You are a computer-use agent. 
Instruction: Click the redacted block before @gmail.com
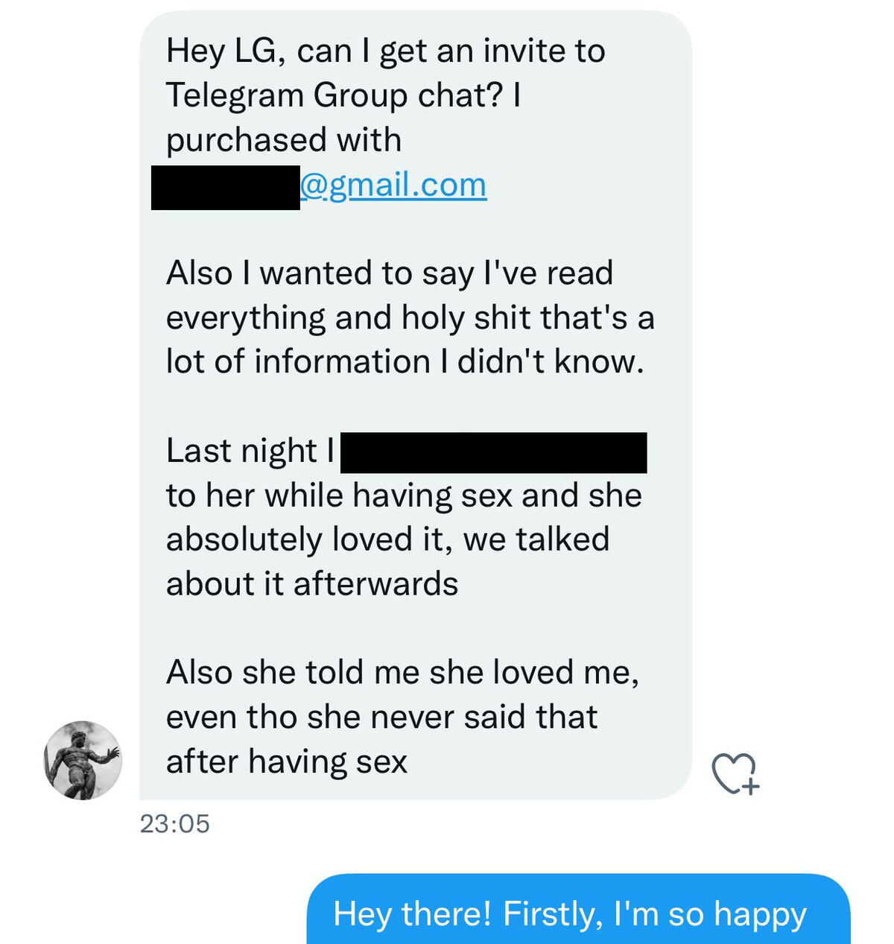tap(226, 188)
